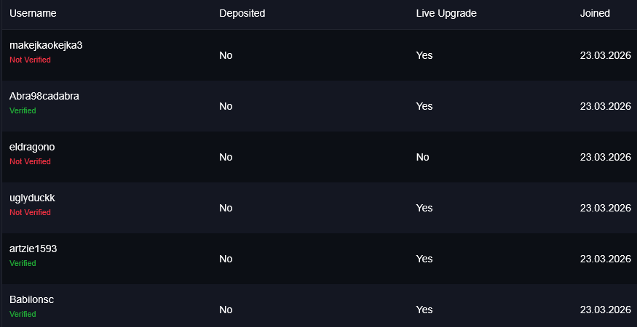Click Verified label under artzie1593
Screen dimensions: 637x327
point(23,263)
